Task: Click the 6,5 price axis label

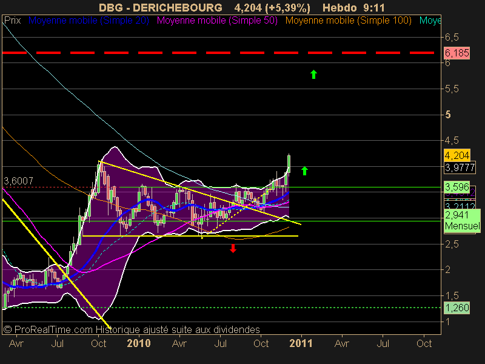Action: pos(452,38)
